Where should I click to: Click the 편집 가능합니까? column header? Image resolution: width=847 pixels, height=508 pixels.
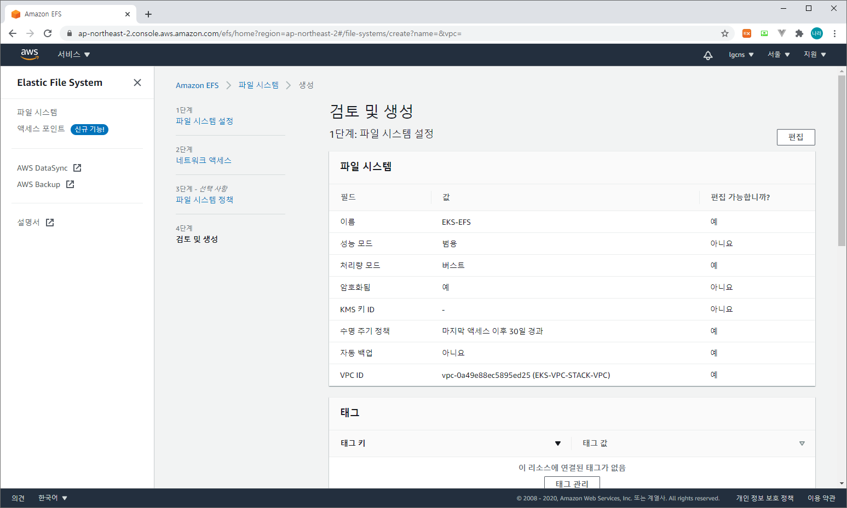click(740, 197)
